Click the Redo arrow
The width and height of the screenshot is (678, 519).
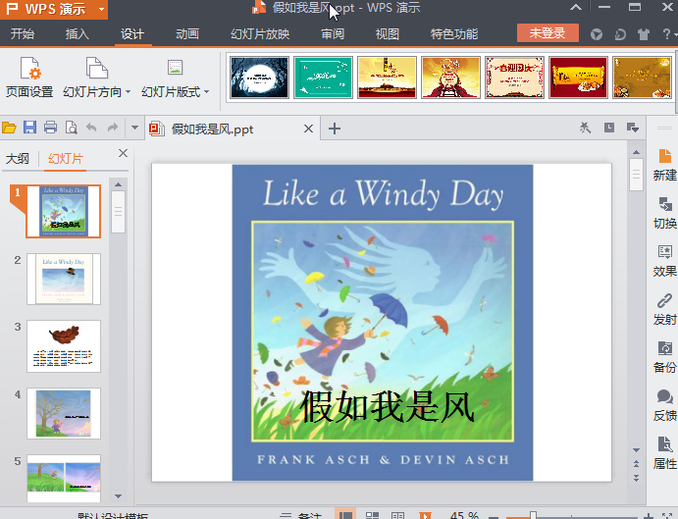(x=113, y=128)
